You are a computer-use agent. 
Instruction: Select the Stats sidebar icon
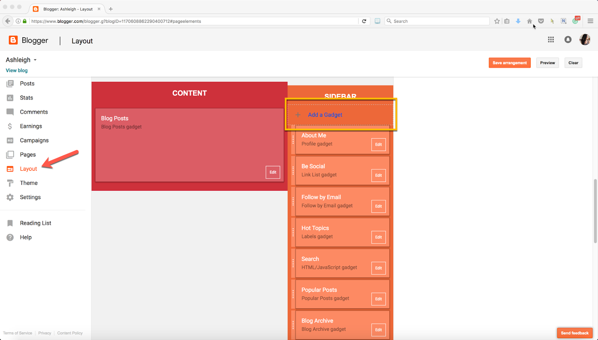click(26, 97)
